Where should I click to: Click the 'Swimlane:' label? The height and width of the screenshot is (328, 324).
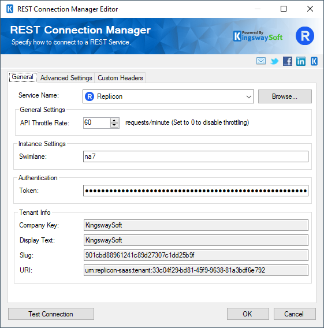(33, 156)
